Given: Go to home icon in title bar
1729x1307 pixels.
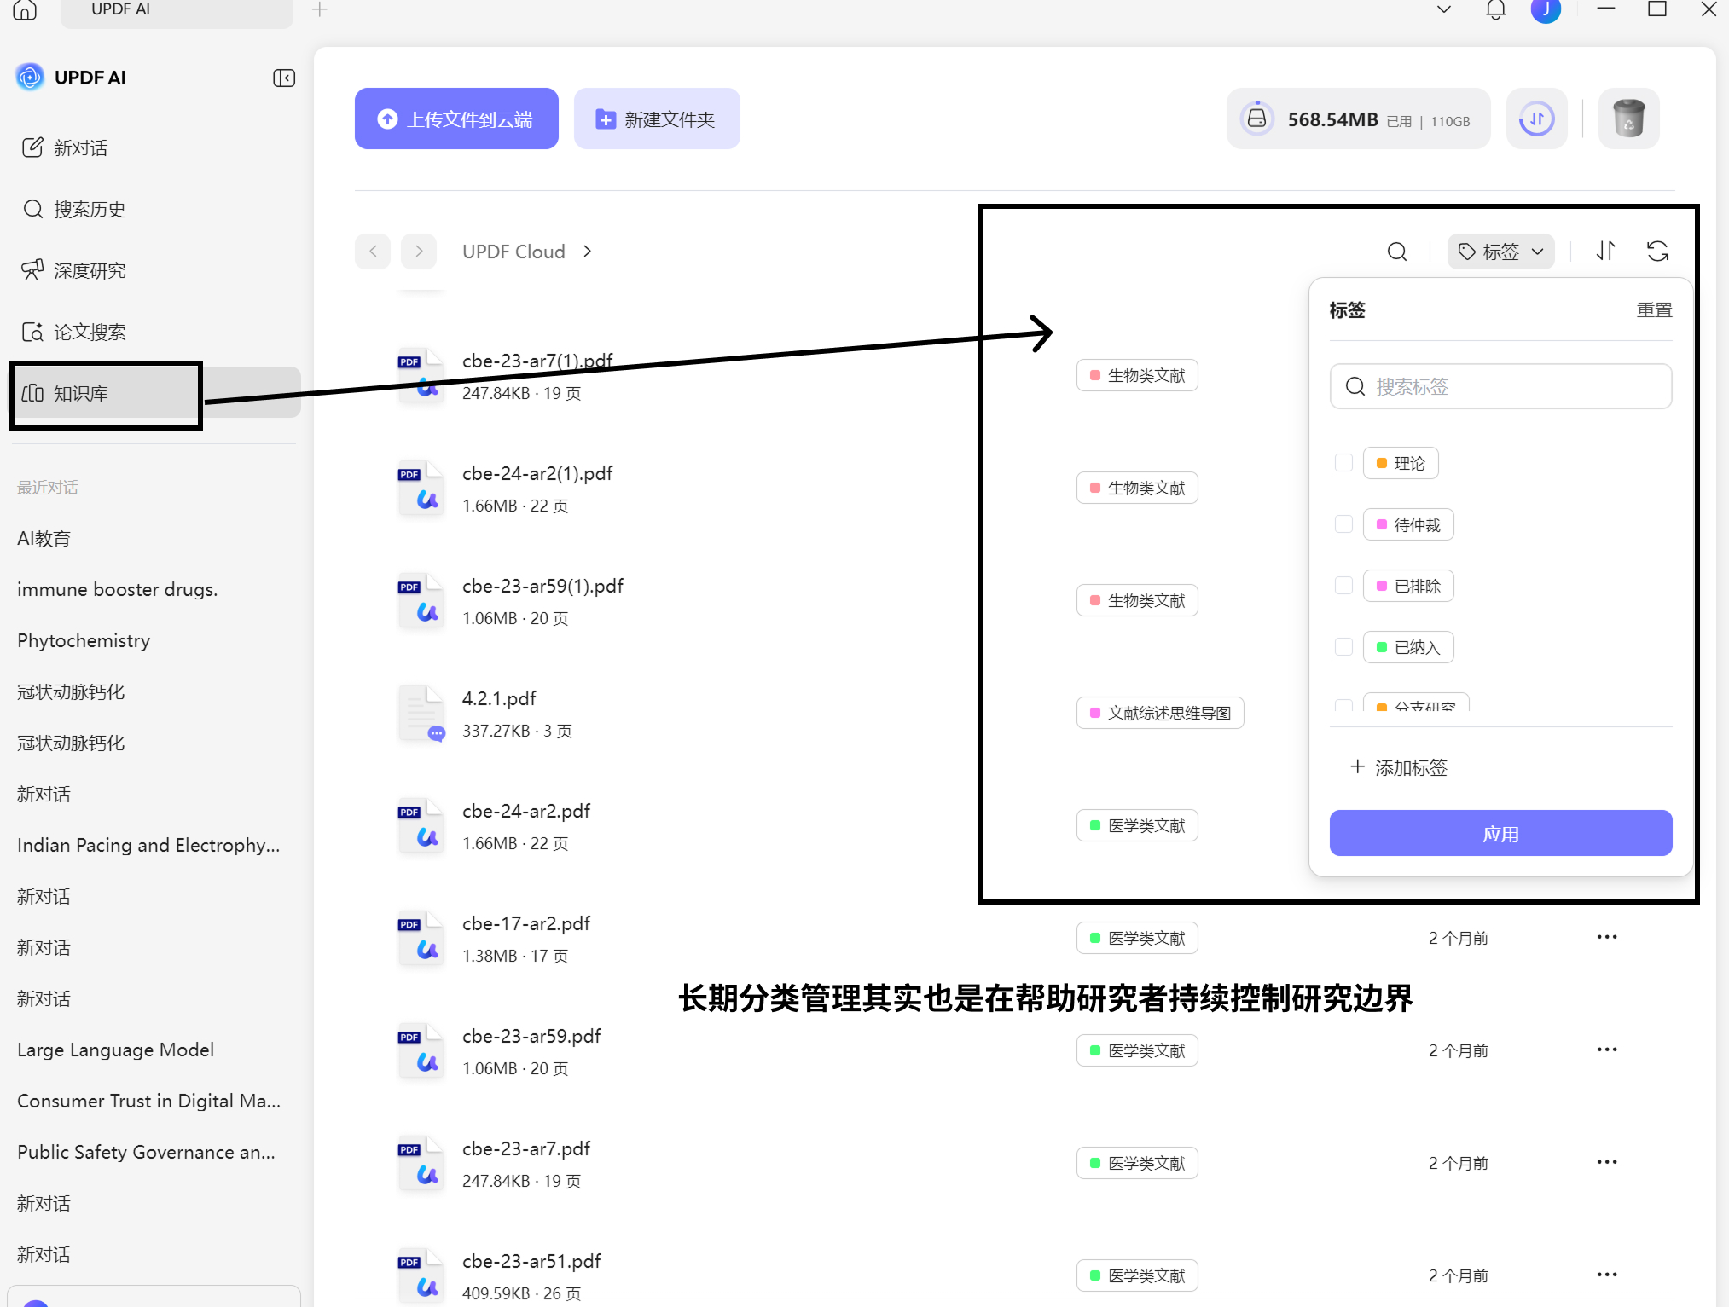Looking at the screenshot, I should [x=25, y=9].
